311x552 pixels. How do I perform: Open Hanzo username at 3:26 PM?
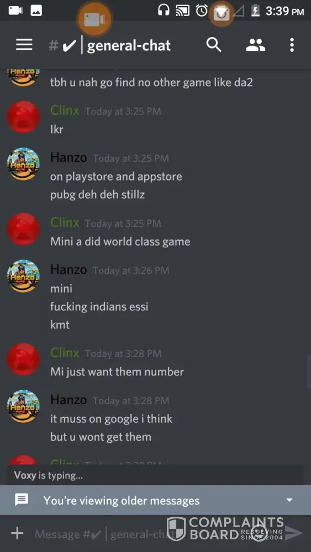coord(68,269)
